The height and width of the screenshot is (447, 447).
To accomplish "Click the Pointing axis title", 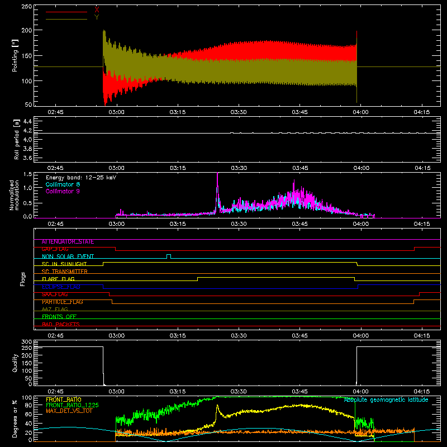I will (15, 55).
